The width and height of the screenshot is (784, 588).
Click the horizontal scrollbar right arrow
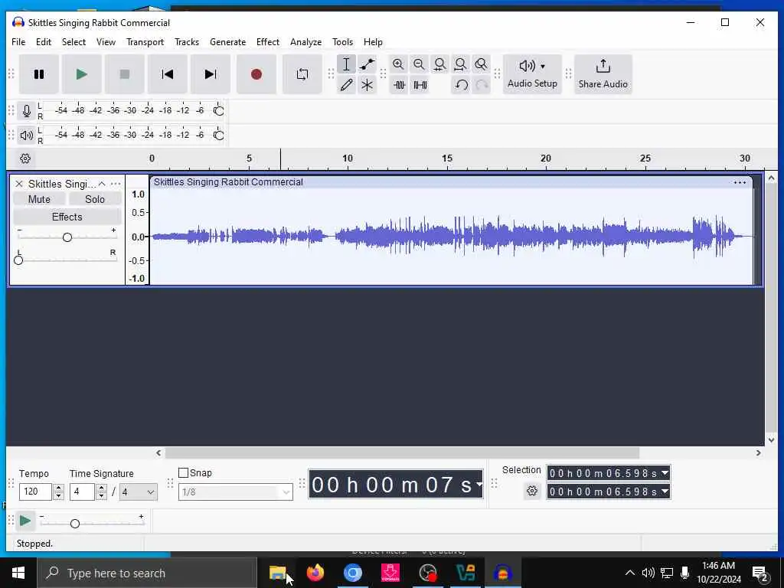tap(759, 453)
